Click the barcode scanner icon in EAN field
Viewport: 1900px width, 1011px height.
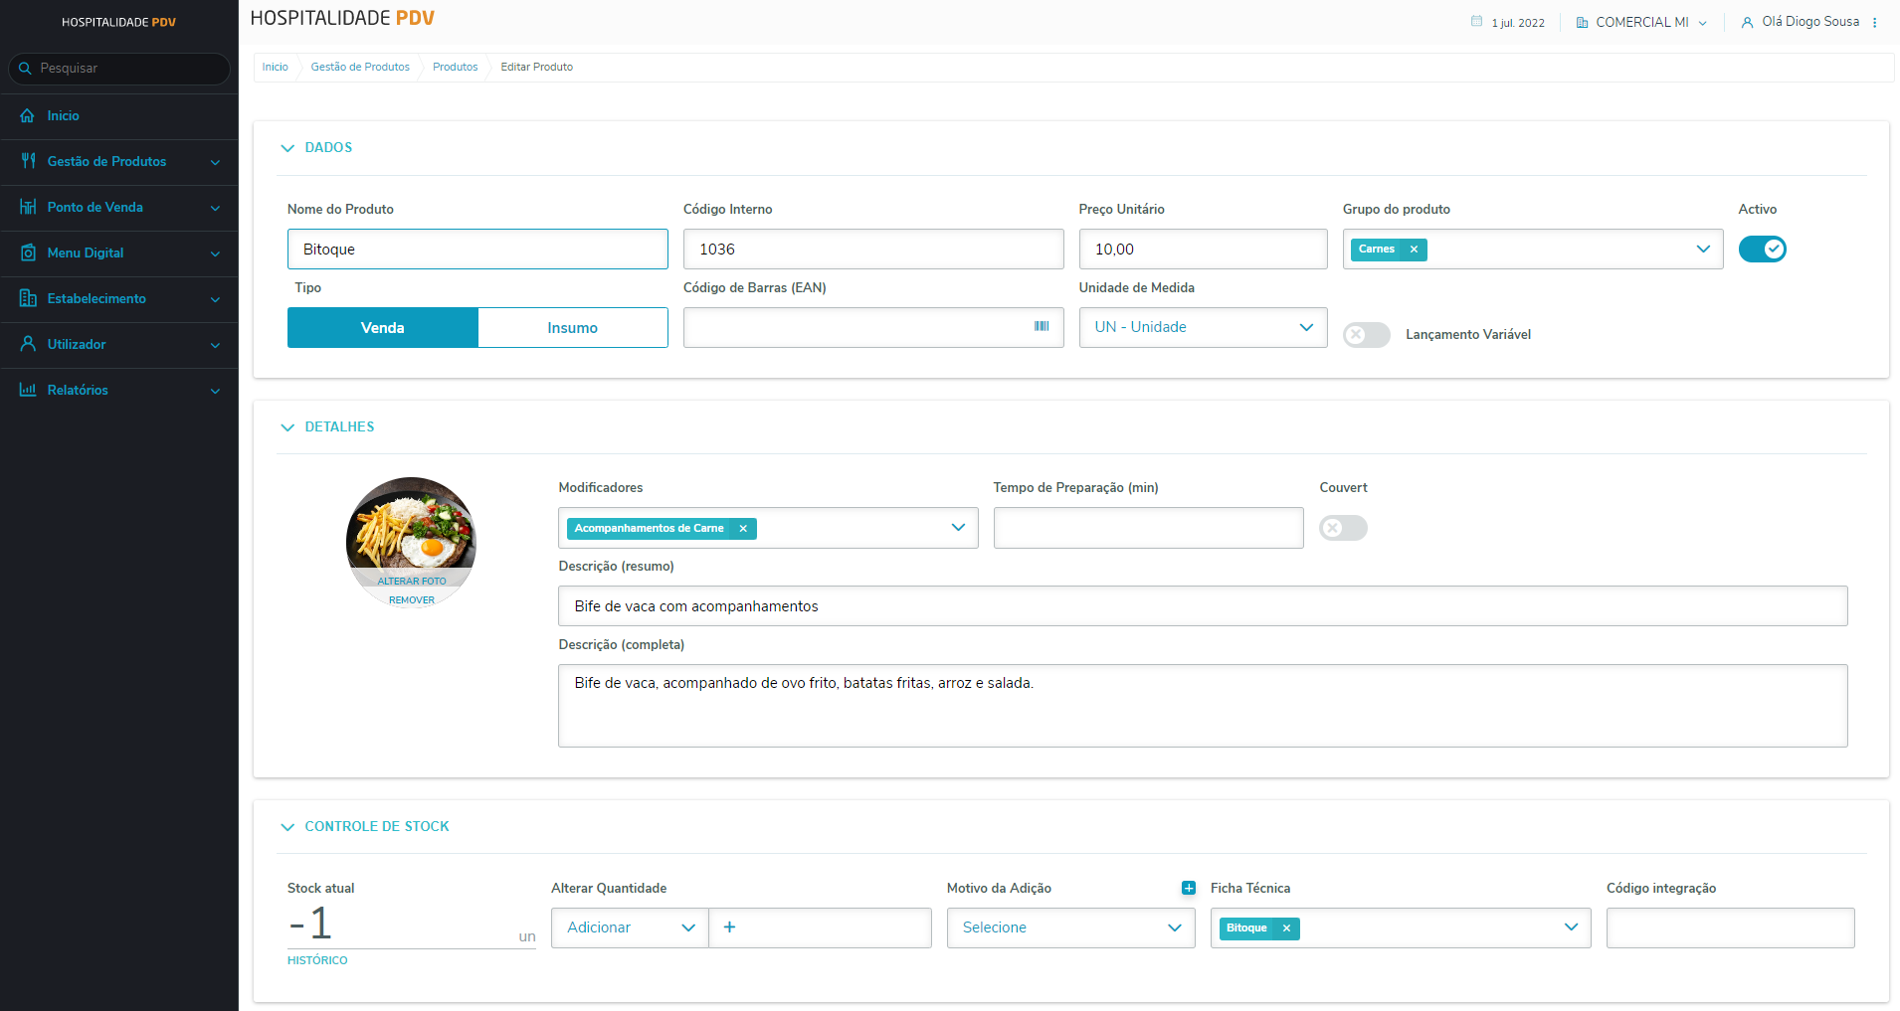1042,327
